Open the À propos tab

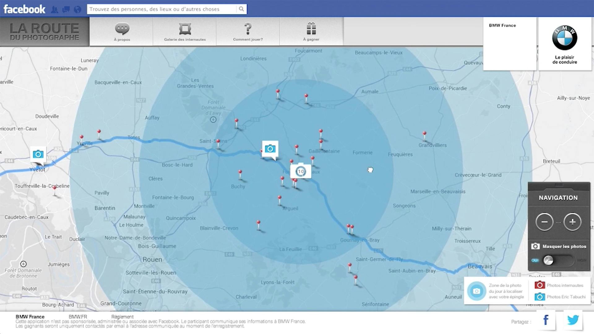122,32
